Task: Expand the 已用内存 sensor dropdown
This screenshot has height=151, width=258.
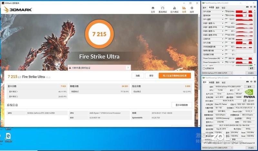Action: [x=223, y=39]
